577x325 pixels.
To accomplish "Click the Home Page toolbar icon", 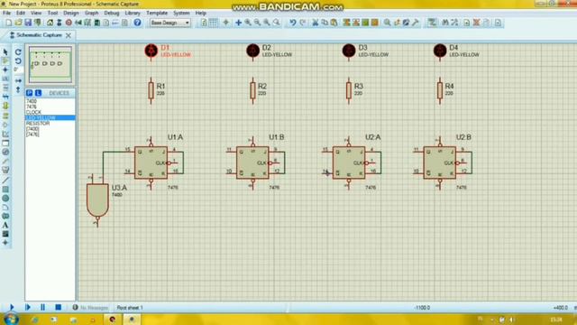I will click(50, 23).
